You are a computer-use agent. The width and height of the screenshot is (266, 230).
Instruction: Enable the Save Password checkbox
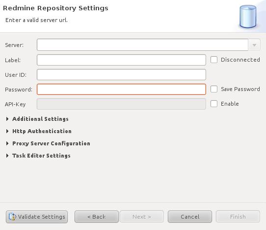click(x=214, y=89)
